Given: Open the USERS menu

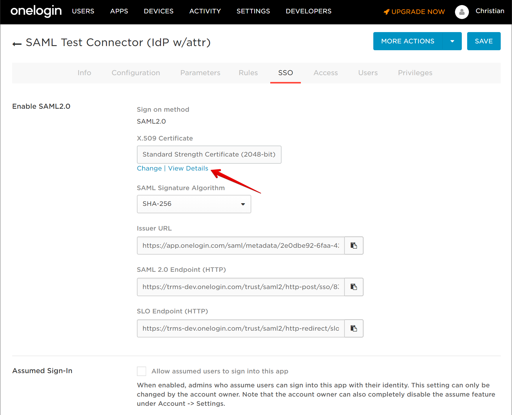Looking at the screenshot, I should pos(83,11).
